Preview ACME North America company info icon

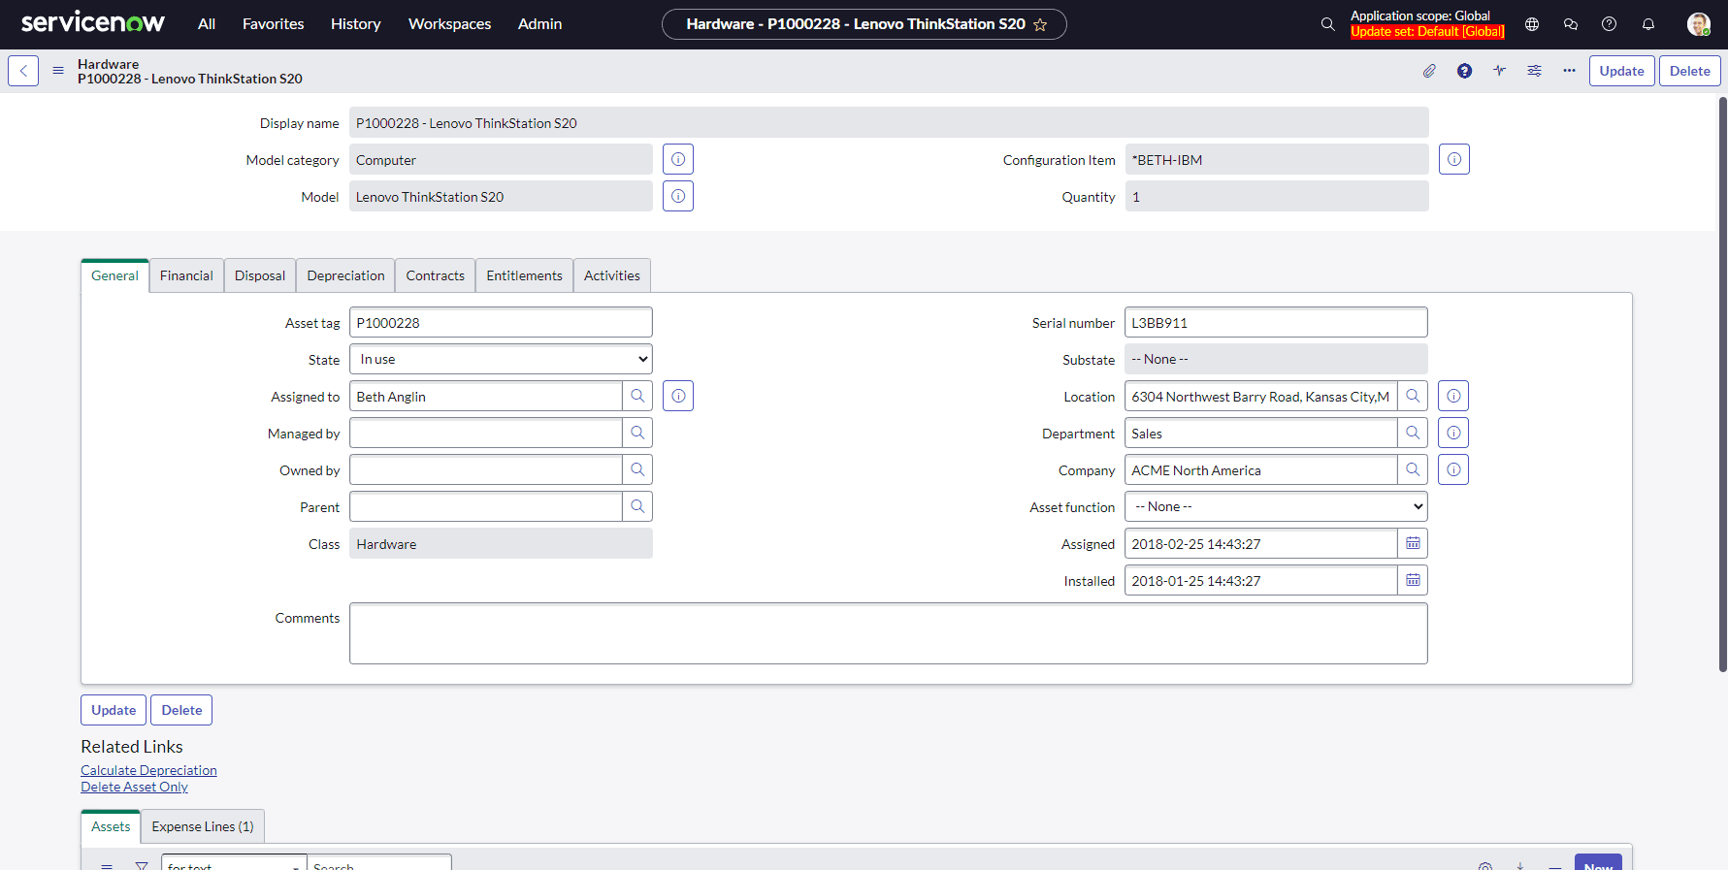[1453, 469]
